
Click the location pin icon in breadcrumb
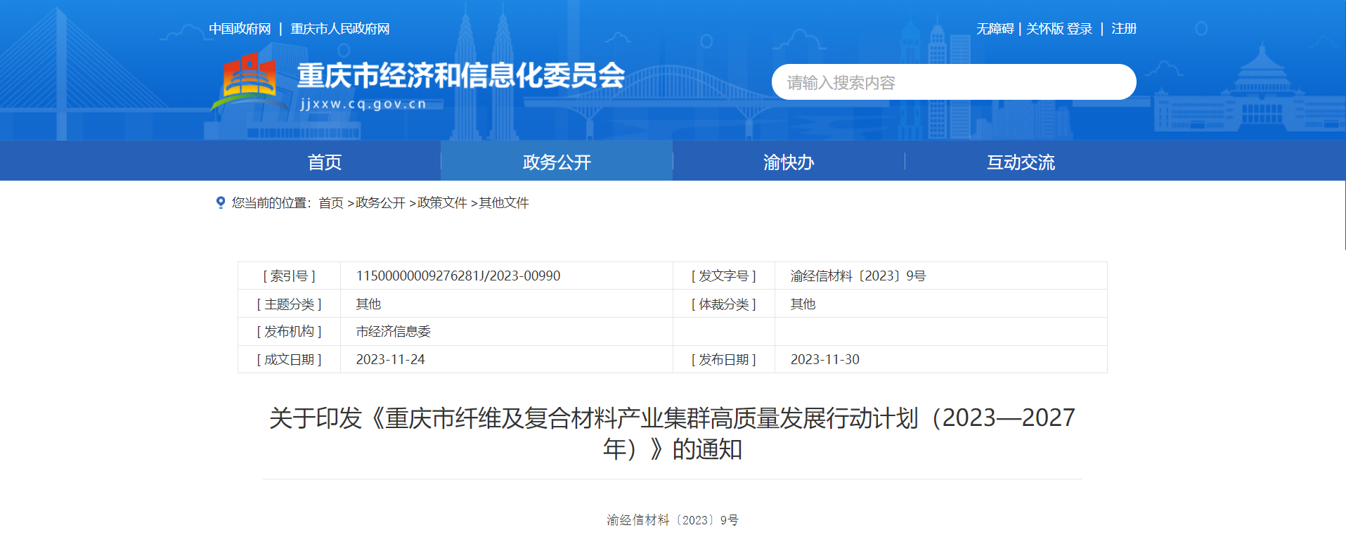[221, 202]
